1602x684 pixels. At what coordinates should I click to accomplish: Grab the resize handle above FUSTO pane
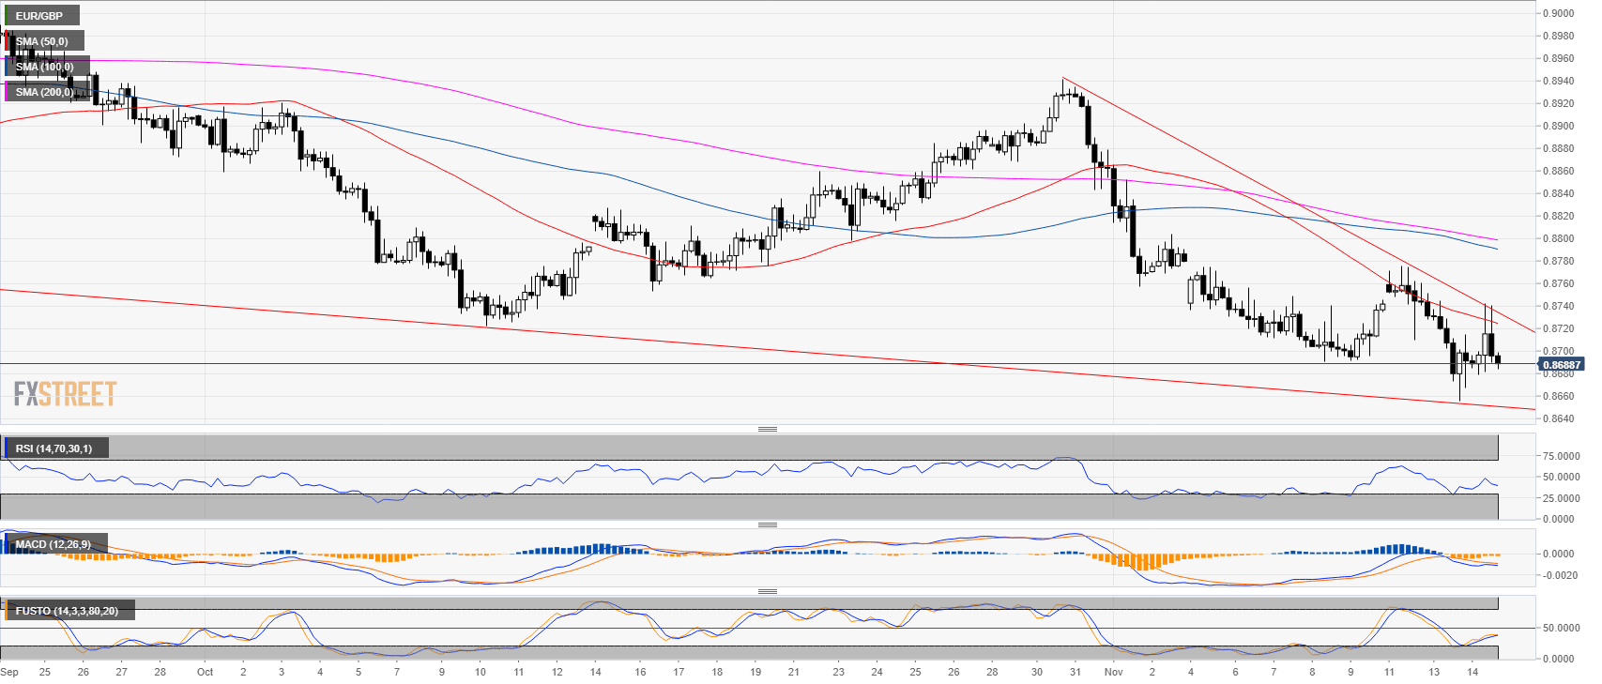[767, 591]
